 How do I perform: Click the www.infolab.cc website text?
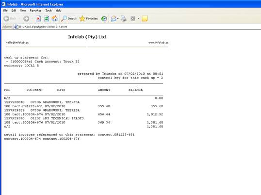coord(158,43)
